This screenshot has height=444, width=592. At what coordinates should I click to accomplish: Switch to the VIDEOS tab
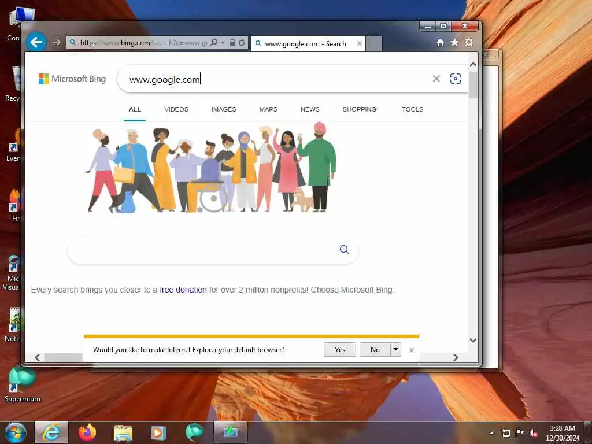click(x=176, y=109)
